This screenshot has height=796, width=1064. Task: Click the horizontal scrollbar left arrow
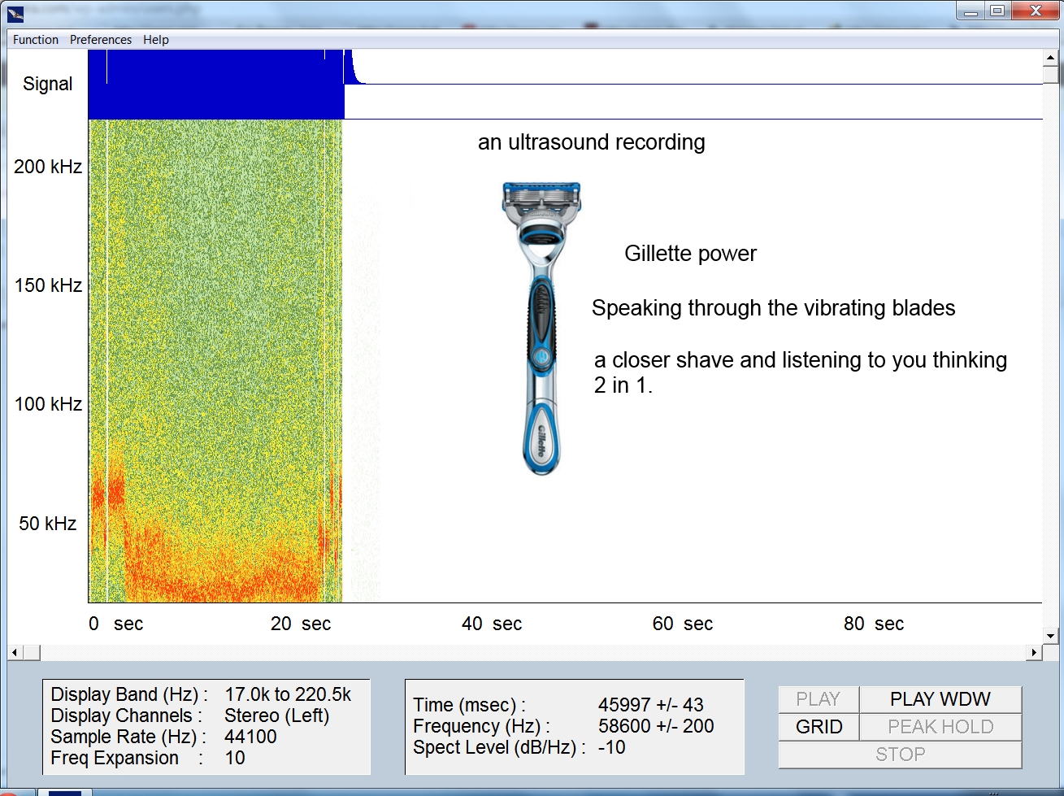15,652
